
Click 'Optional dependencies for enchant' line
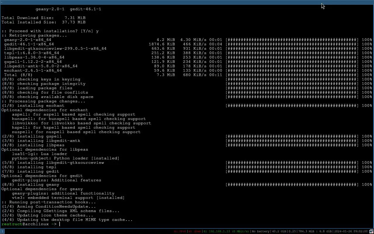tap(45, 110)
